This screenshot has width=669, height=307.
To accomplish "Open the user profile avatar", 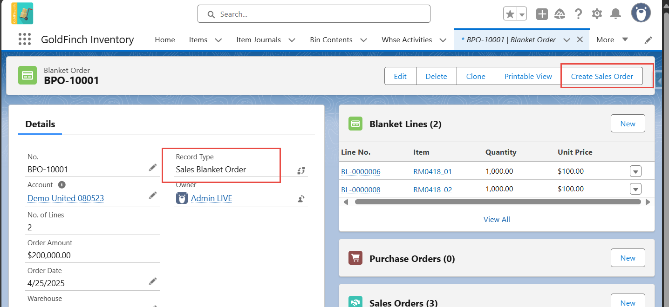I will (641, 13).
